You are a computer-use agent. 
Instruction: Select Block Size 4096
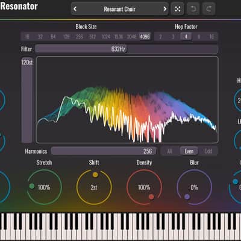[145, 37]
